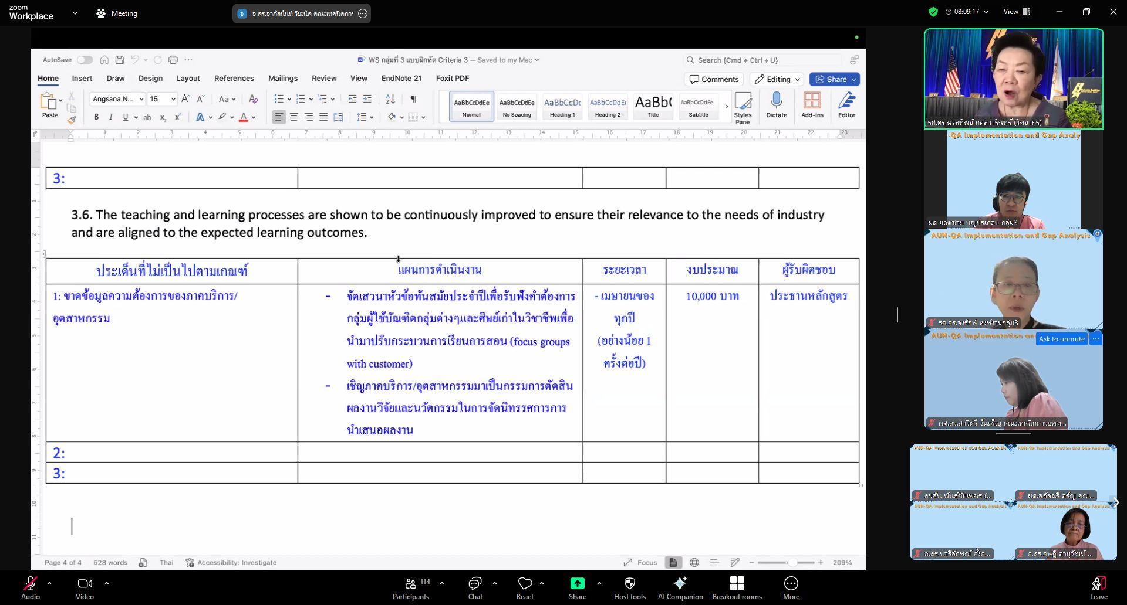The height and width of the screenshot is (605, 1127).
Task: Click the Sort A-Z icon
Action: pyautogui.click(x=390, y=99)
